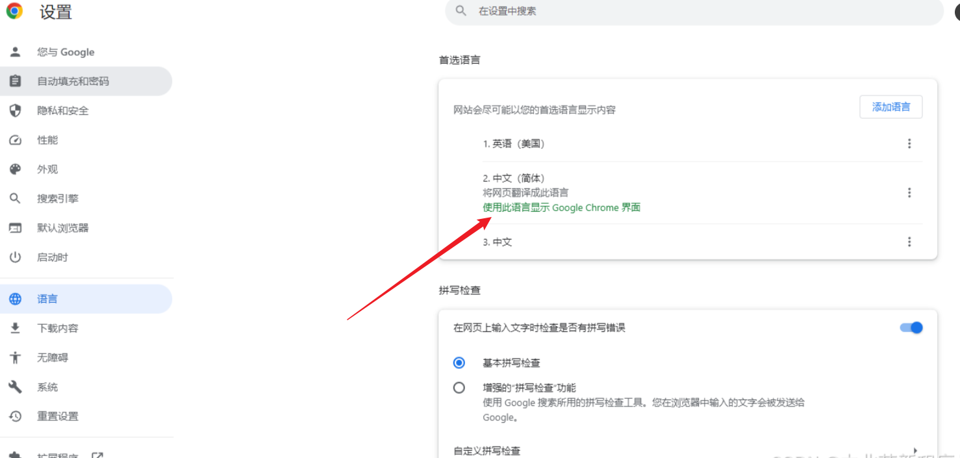Click the power icon for 启动时
The image size is (960, 458).
15,257
